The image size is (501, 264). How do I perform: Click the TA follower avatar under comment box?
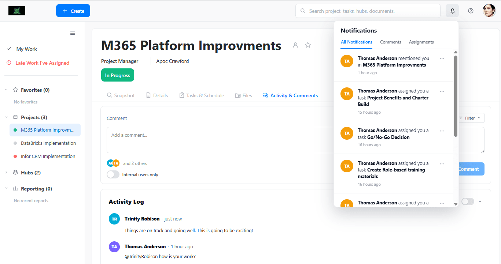[x=116, y=163]
